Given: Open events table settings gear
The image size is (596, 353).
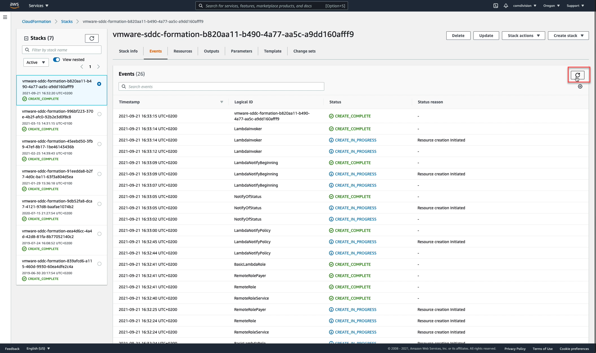Looking at the screenshot, I should click(580, 87).
